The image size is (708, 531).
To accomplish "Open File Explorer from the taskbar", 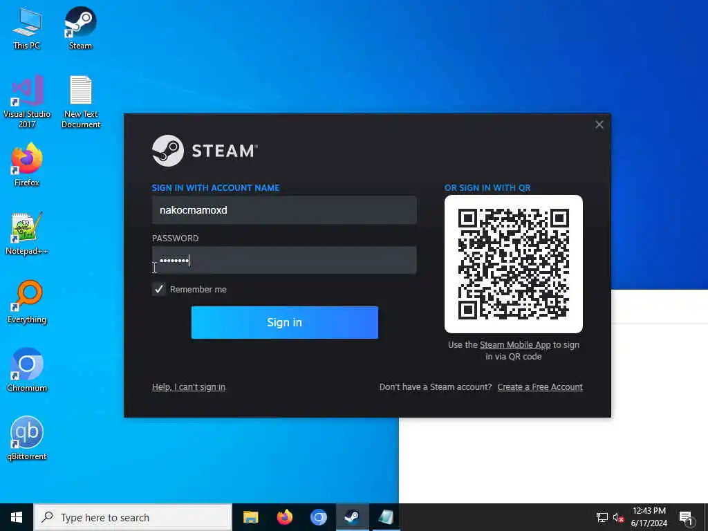I will tap(250, 517).
